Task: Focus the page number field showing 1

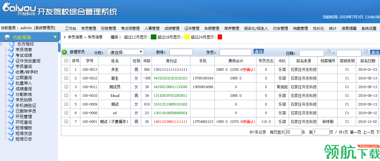Action: 321,132
